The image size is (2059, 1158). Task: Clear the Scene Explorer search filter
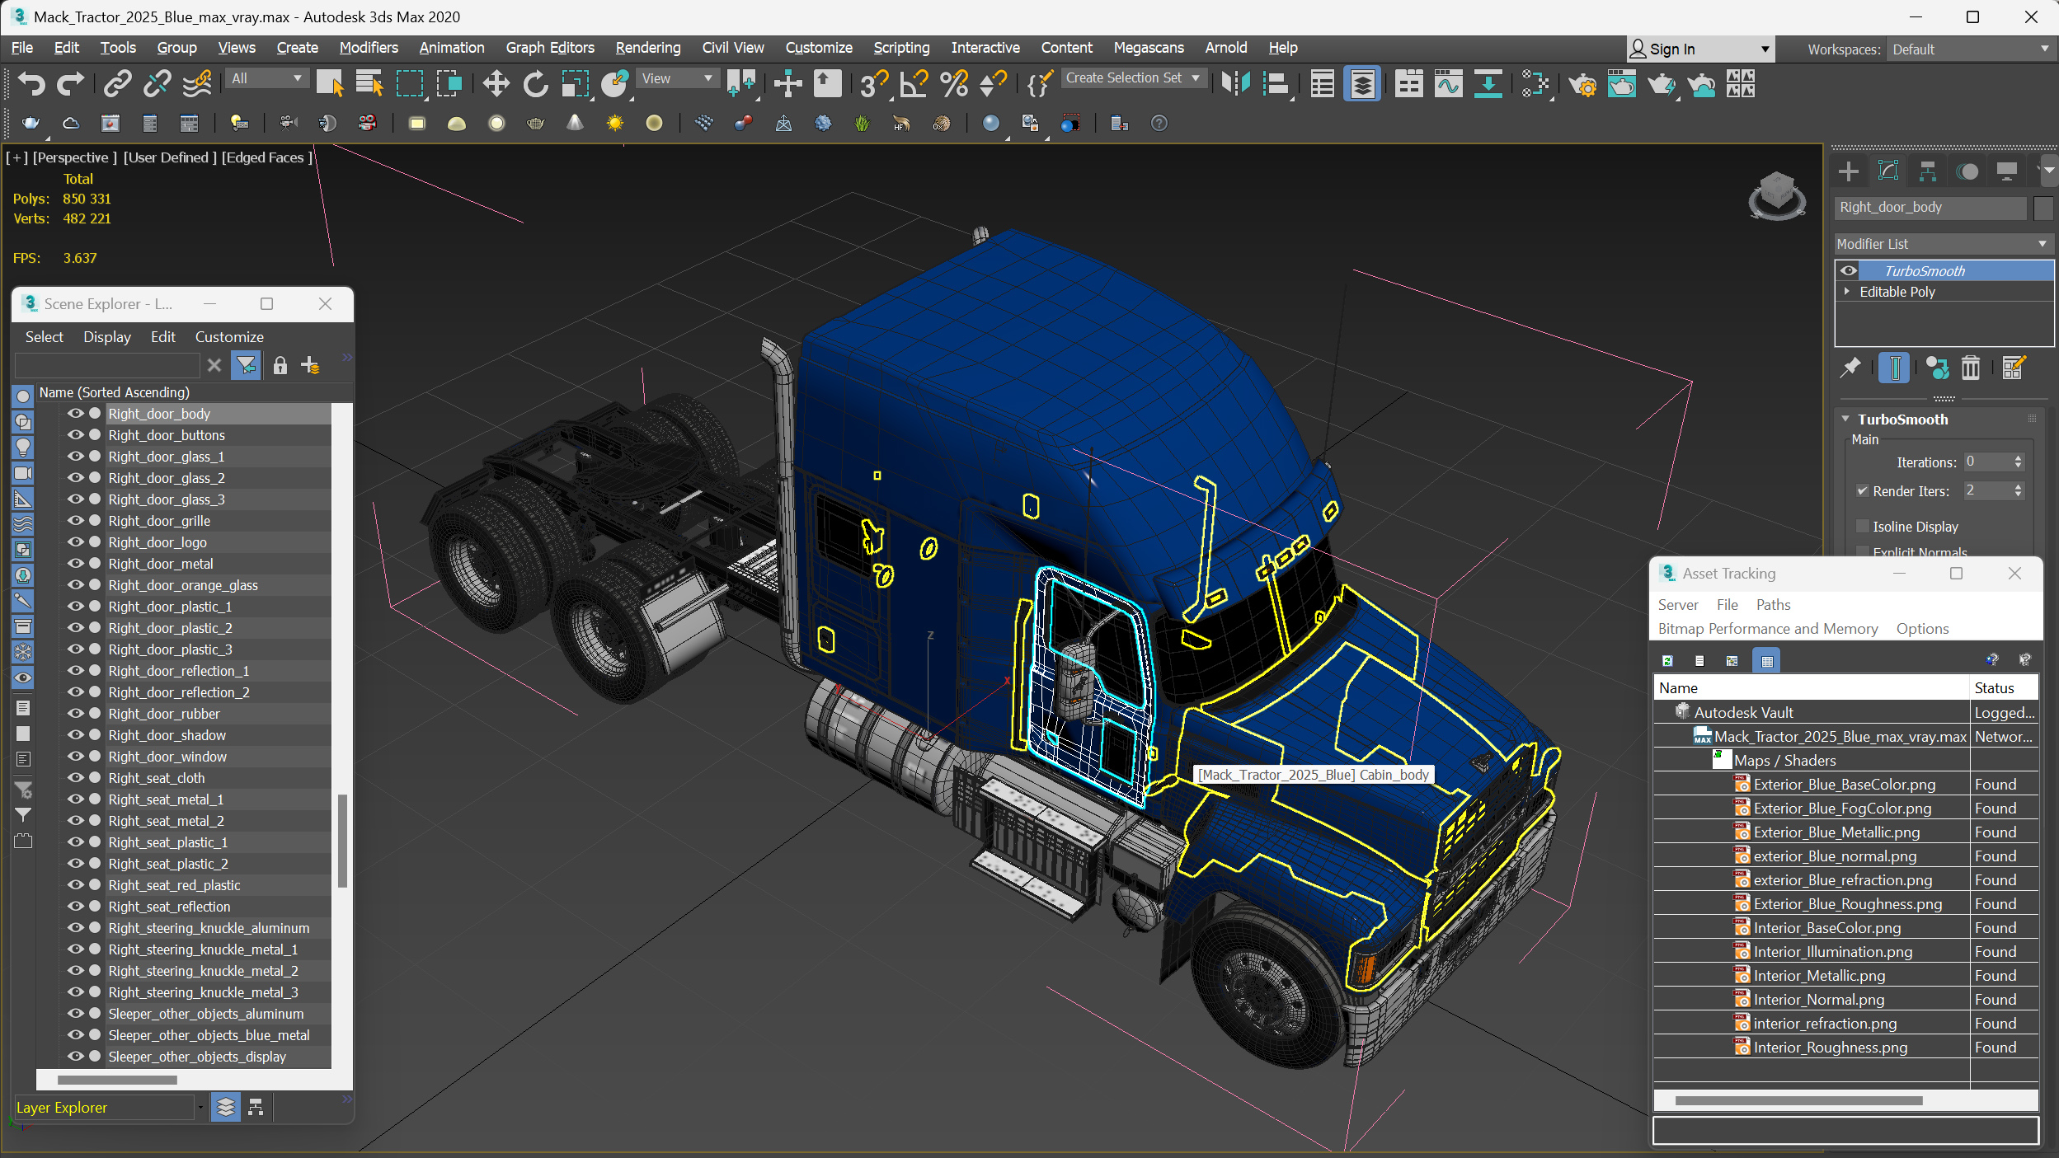pyautogui.click(x=214, y=365)
